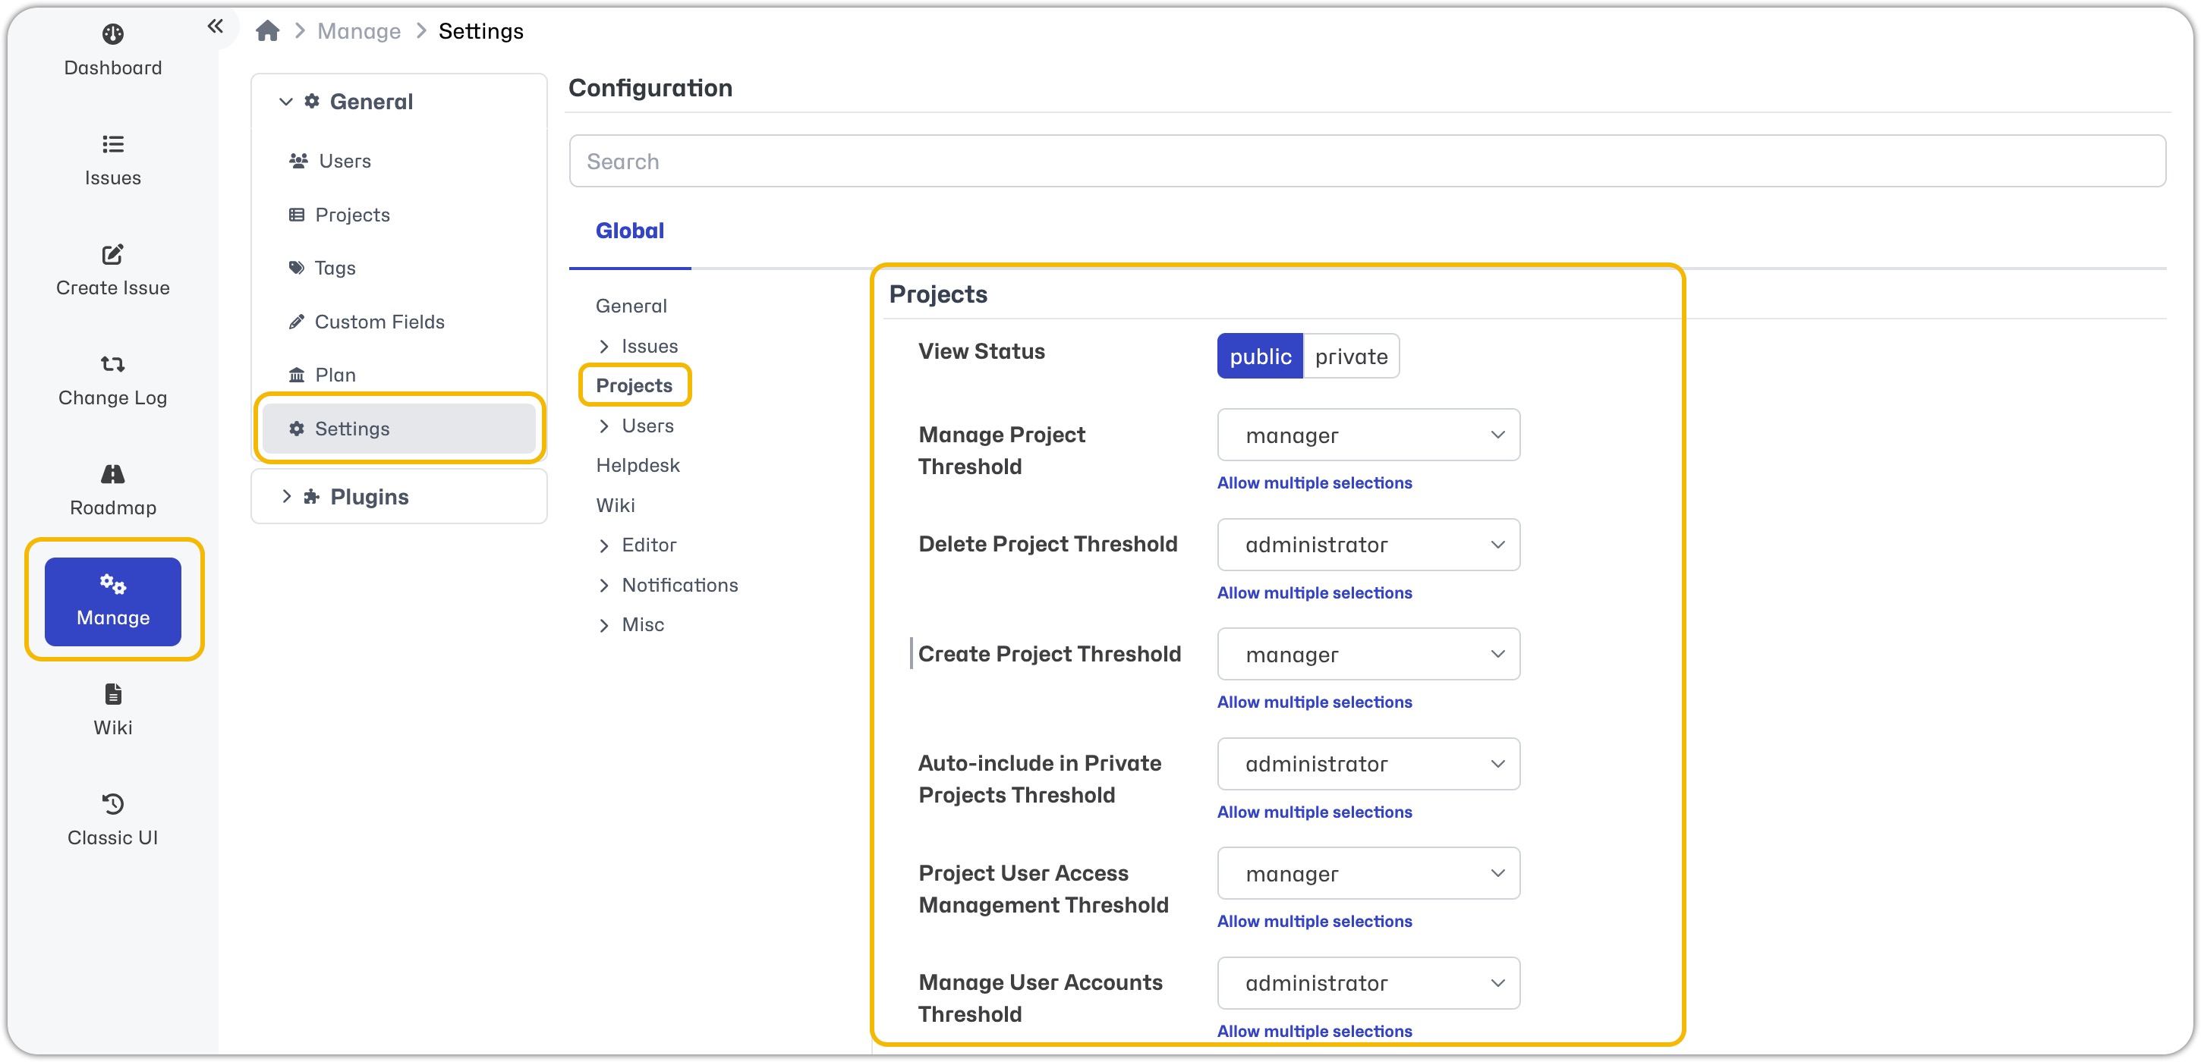Open Tags in the General menu
The width and height of the screenshot is (2201, 1062).
335,268
